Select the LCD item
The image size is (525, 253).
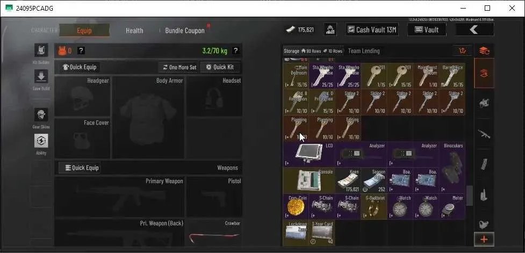pos(308,154)
